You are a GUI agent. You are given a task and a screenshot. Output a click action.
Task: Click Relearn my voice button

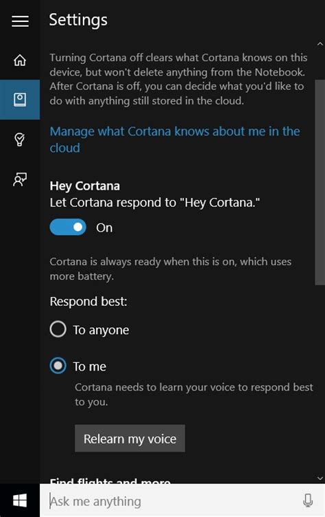click(130, 439)
